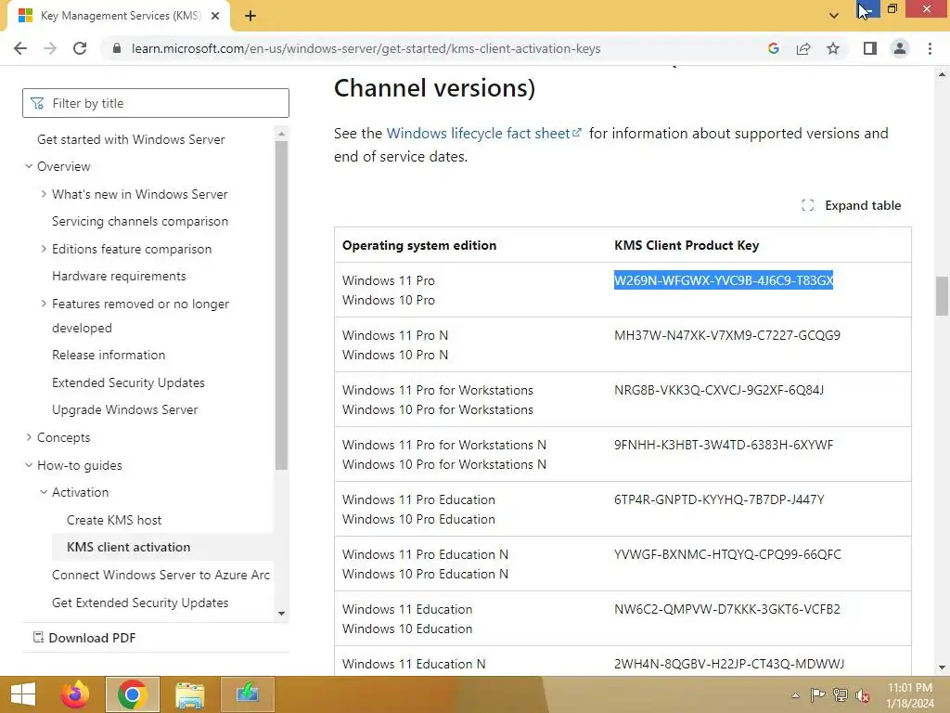This screenshot has width=950, height=713.
Task: Open a new browser tab
Action: (x=250, y=16)
